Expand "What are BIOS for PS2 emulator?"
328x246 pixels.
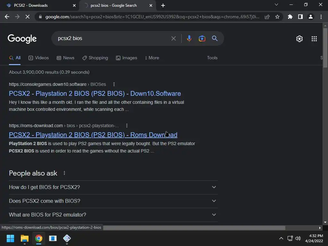[x=113, y=215]
